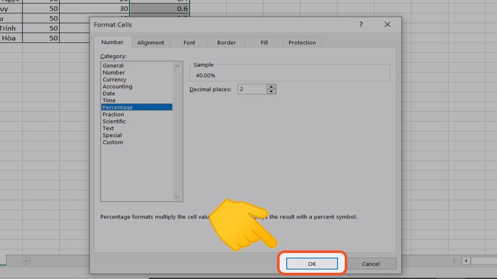Add a new sheet with plus icon
Viewport: 497px width, 279px height.
(x=26, y=261)
